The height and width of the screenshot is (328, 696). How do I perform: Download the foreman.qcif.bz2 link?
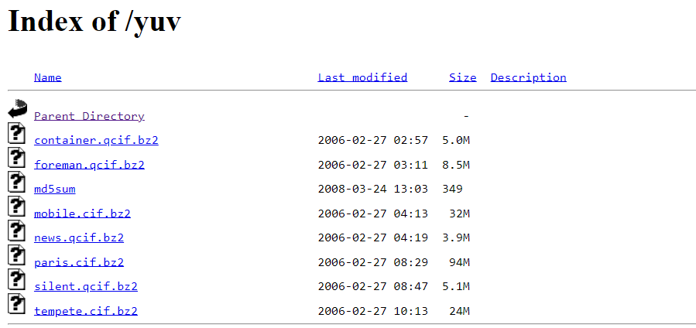point(89,165)
